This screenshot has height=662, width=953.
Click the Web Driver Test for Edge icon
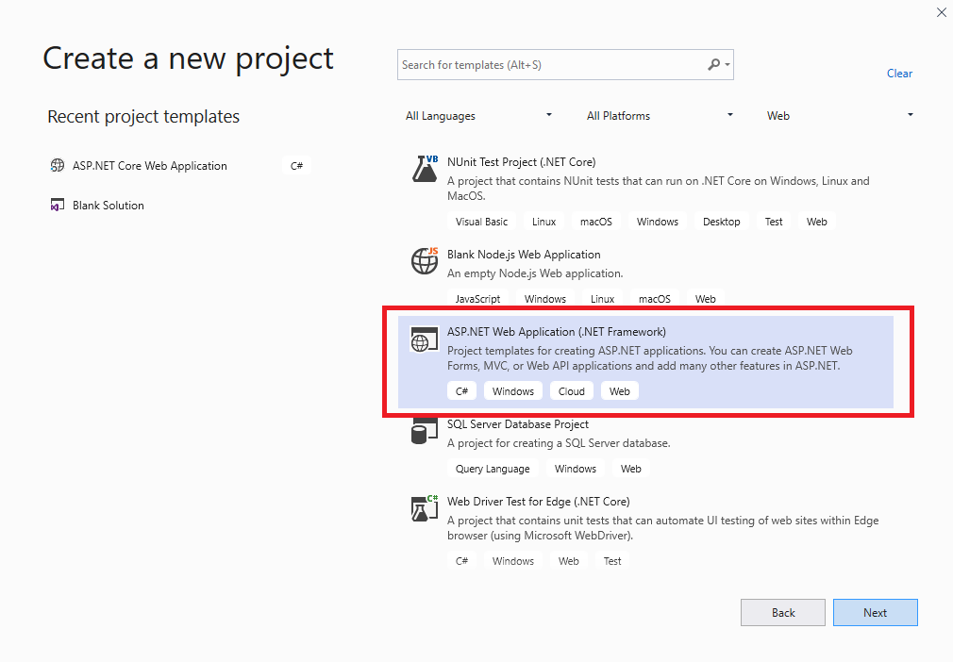(x=425, y=509)
